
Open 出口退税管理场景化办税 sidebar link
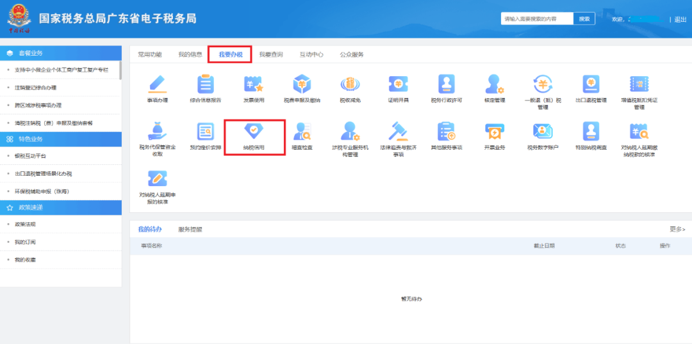coord(44,173)
